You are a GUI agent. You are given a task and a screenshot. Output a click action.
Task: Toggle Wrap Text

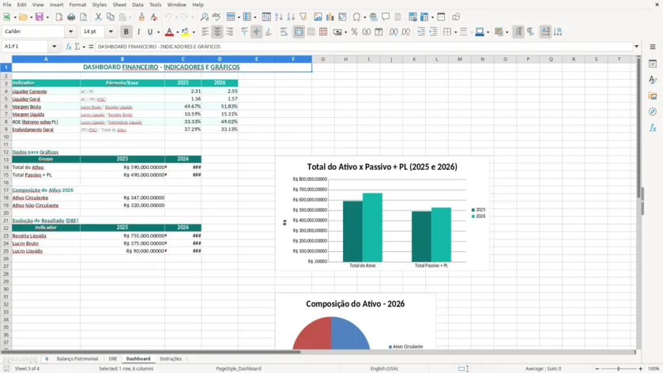tap(284, 32)
